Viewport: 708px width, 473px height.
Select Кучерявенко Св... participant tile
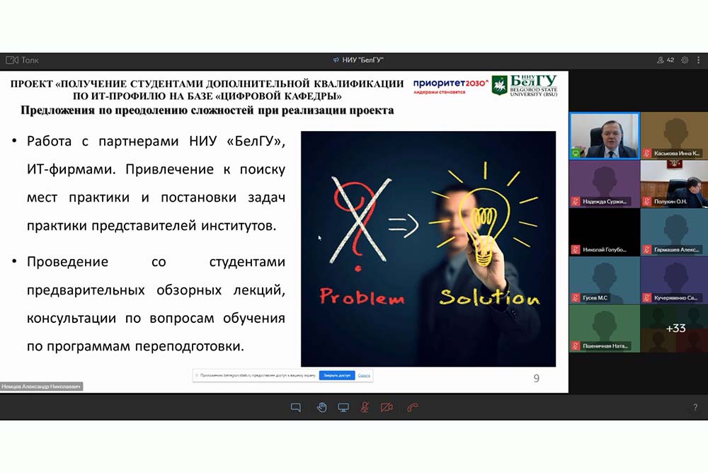(x=674, y=280)
